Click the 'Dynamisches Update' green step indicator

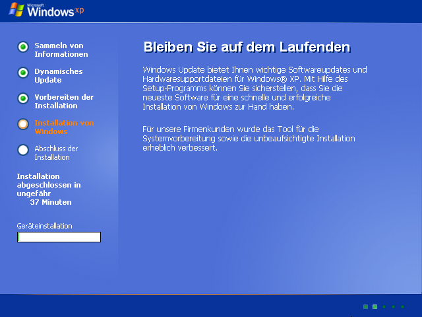(x=23, y=73)
